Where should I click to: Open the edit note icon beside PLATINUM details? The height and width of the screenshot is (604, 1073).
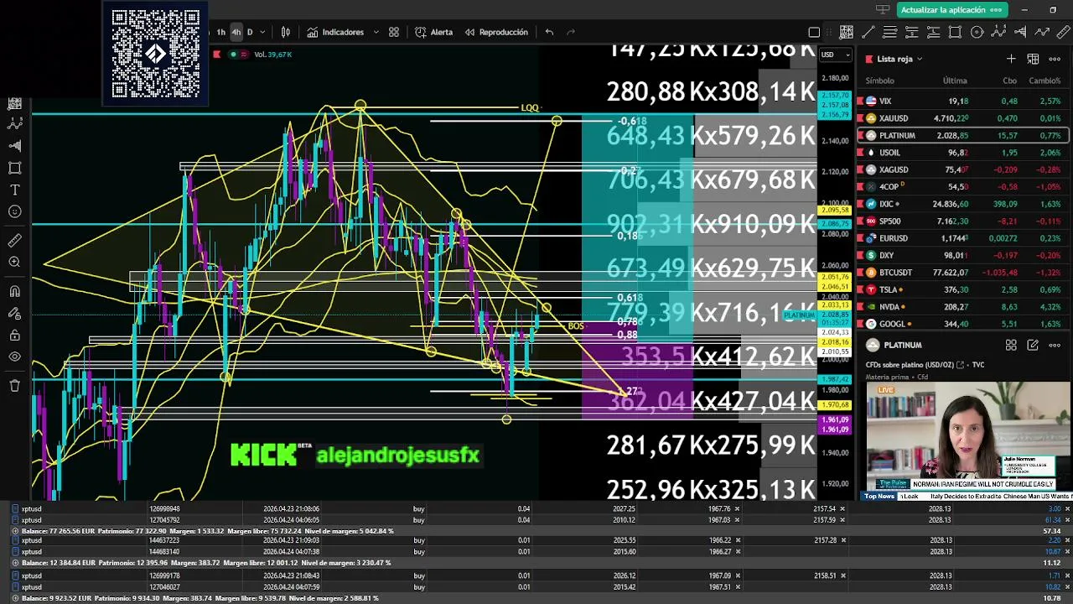point(1033,345)
